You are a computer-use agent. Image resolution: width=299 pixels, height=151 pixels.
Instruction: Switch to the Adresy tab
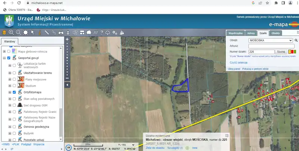point(251,33)
